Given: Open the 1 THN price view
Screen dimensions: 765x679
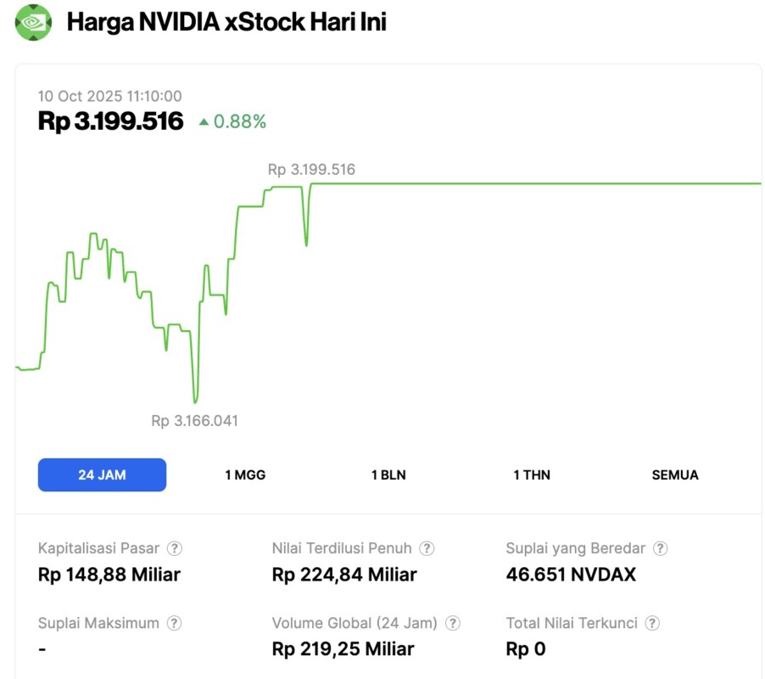Looking at the screenshot, I should pos(532,474).
